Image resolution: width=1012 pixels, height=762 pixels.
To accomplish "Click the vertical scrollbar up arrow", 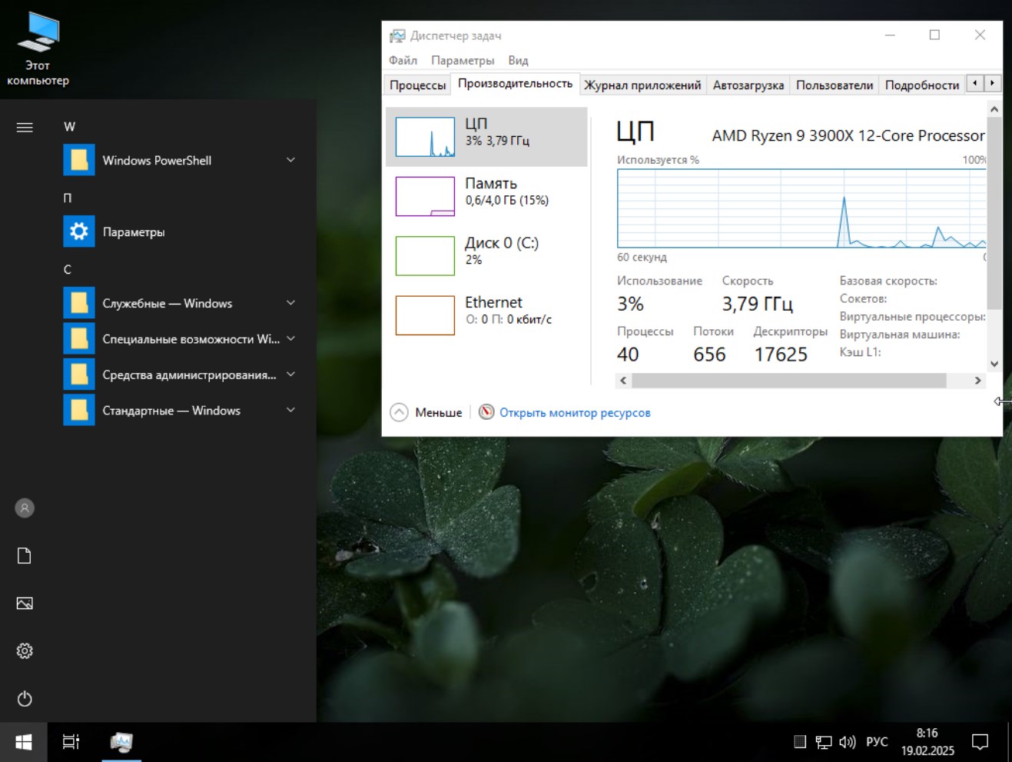I will pyautogui.click(x=994, y=109).
